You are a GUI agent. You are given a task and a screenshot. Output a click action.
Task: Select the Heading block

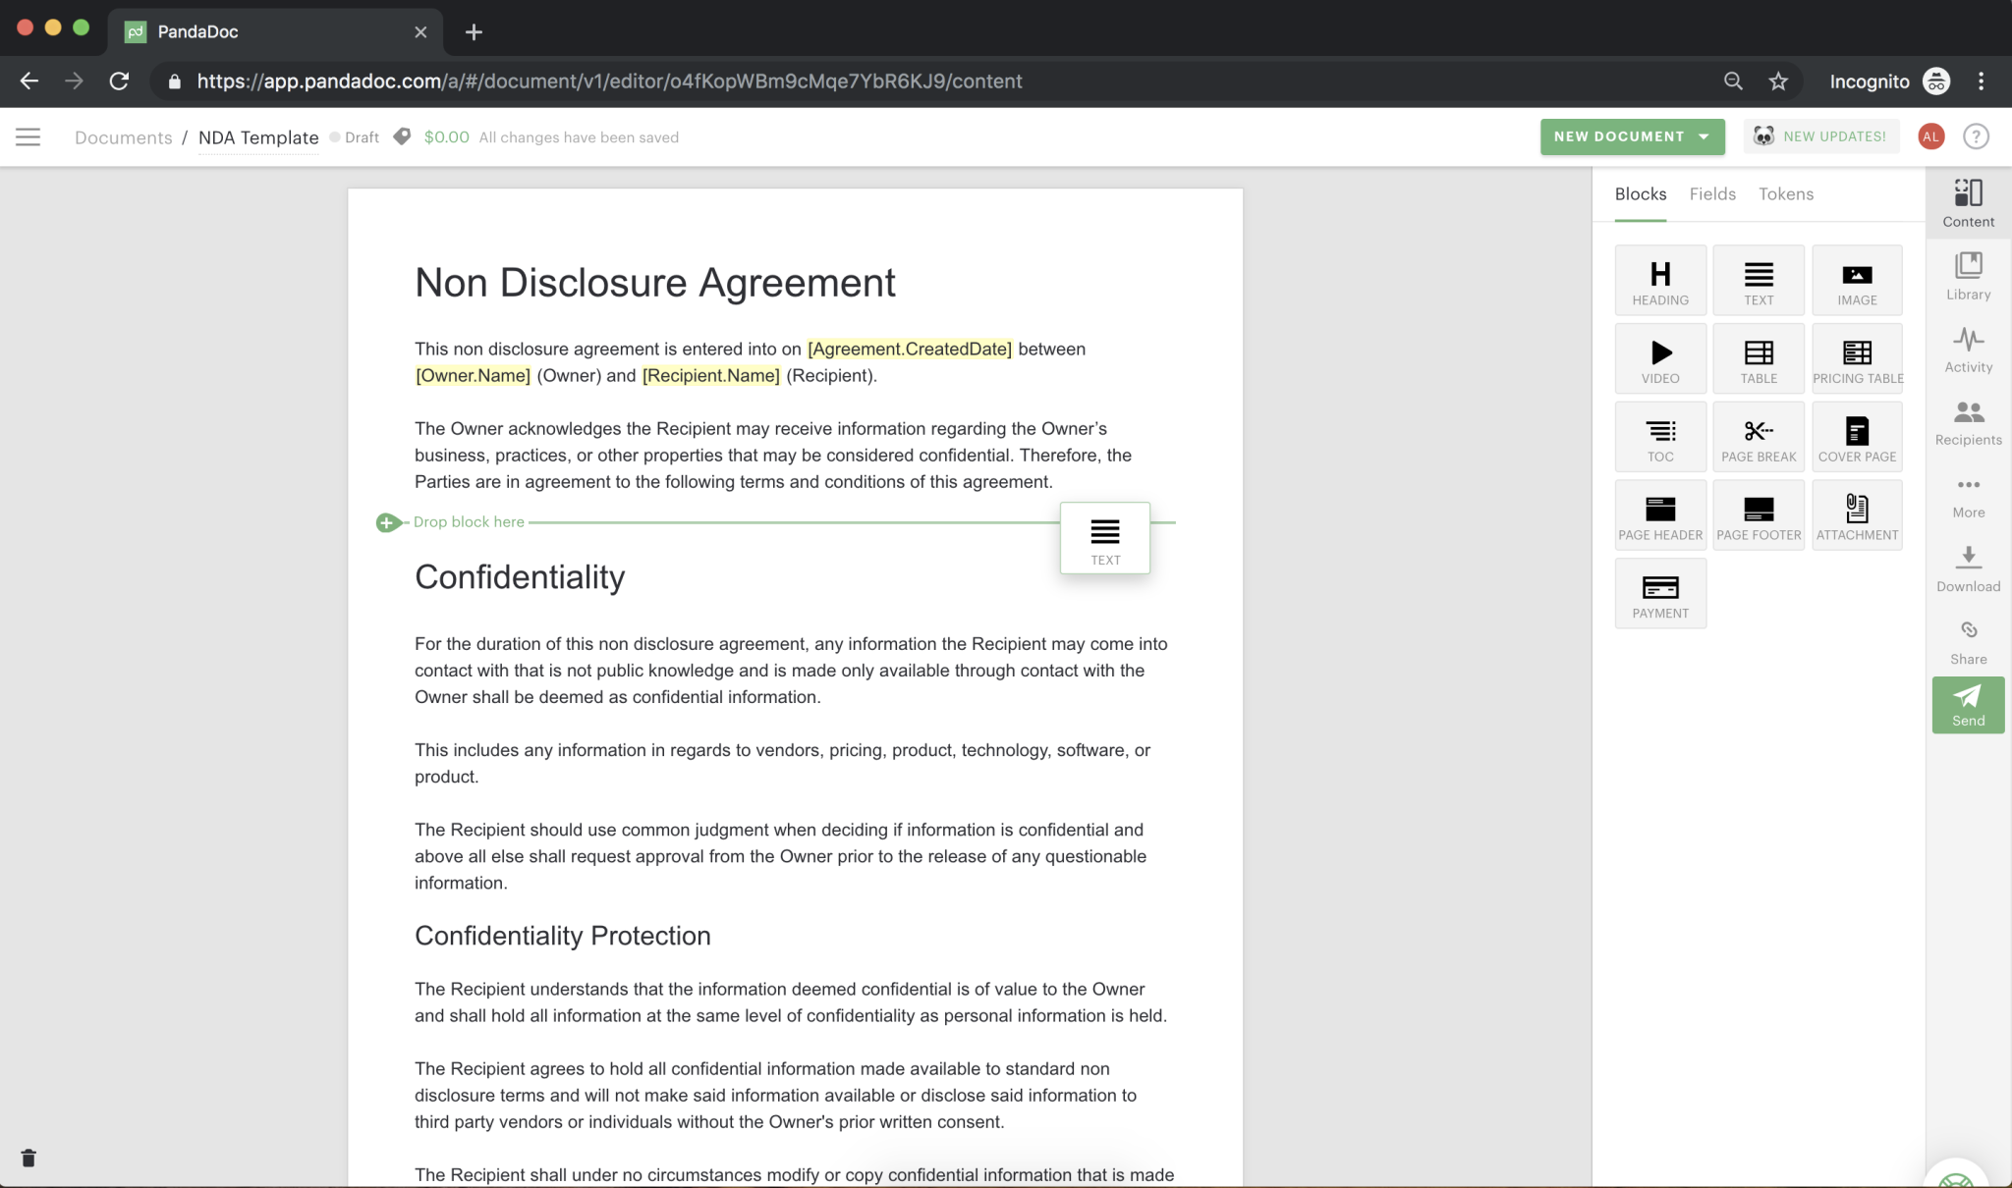tap(1660, 281)
